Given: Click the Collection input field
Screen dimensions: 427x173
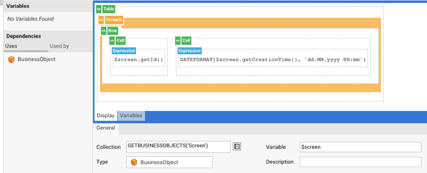Looking at the screenshot, I should [x=178, y=147].
